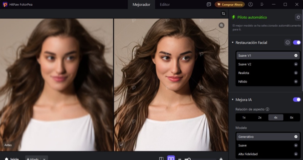Viewport: 303px width, 160px height.
Task: Select the Suave enhancement model under Modelo
Action: tap(268, 145)
